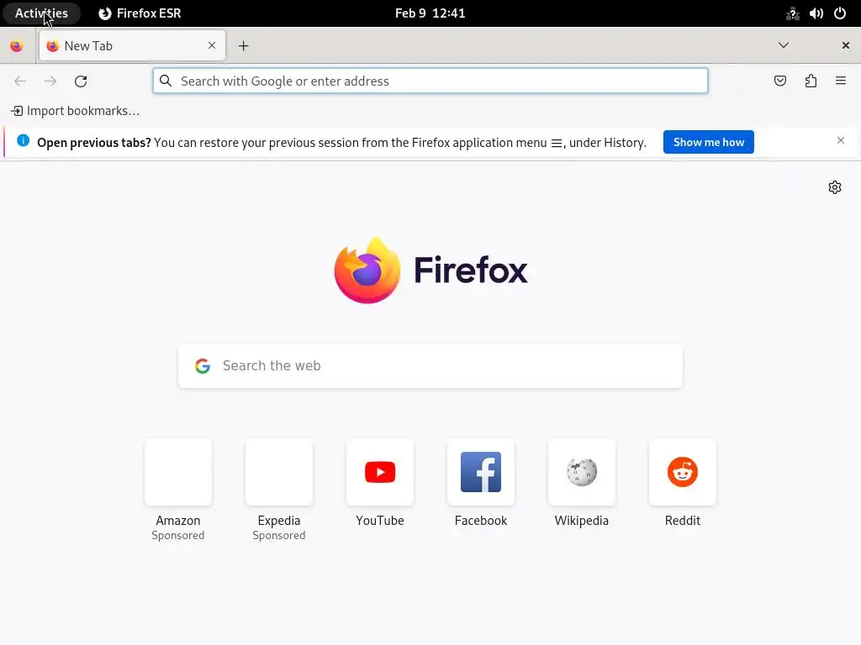Image resolution: width=861 pixels, height=645 pixels.
Task: Click the network status icon in top bar
Action: [792, 13]
